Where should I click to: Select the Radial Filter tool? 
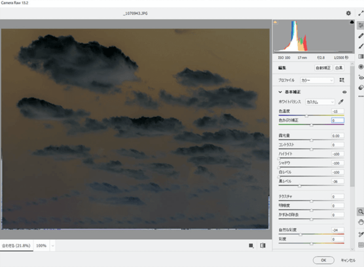(360, 67)
